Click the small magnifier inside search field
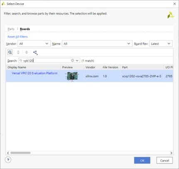Viewport: 179px width, 169px height. [x=21, y=60]
